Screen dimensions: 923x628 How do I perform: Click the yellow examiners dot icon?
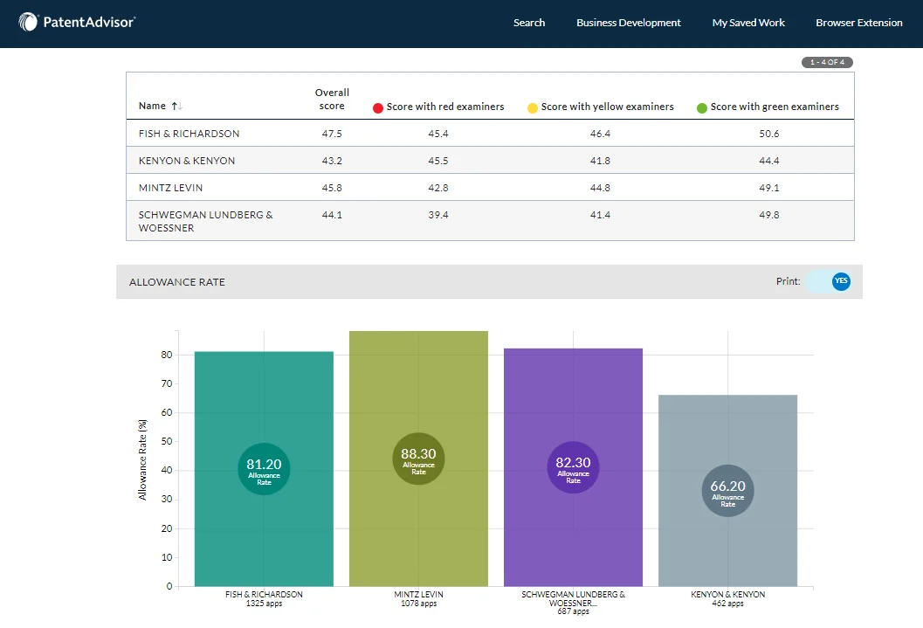point(533,107)
